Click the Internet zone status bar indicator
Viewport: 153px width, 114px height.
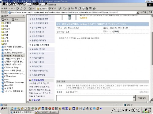pyautogui.click(x=129, y=105)
